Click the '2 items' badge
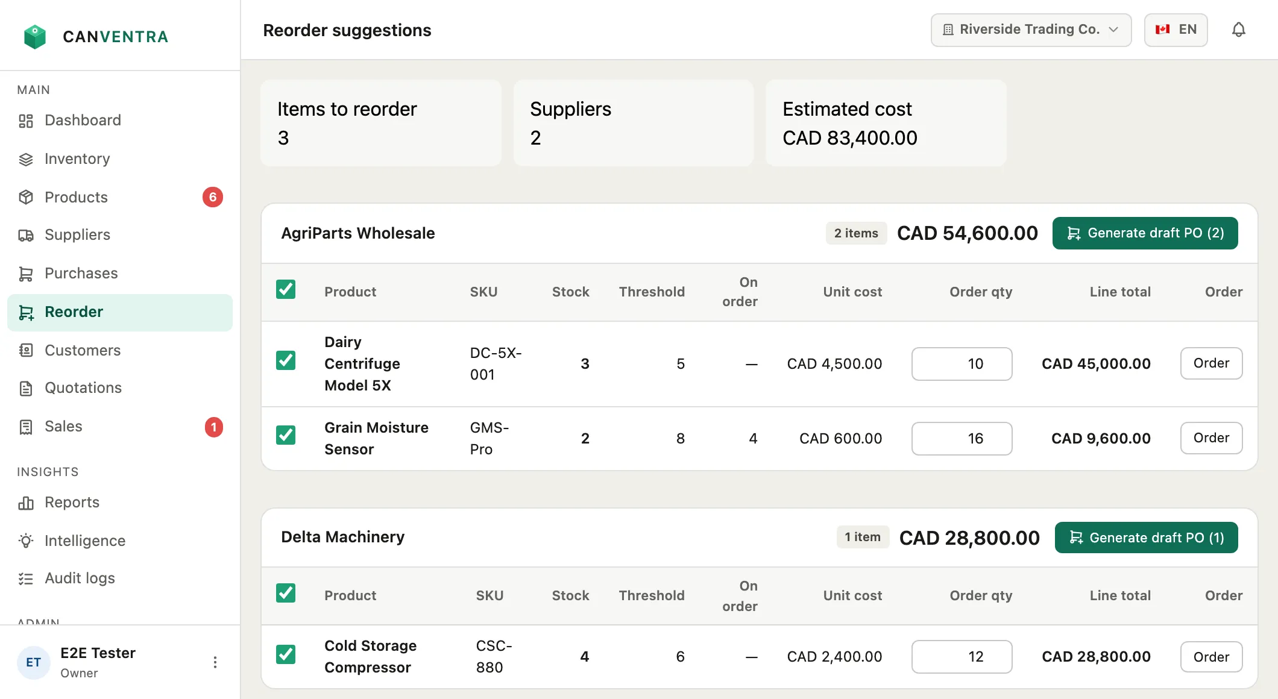 856,233
